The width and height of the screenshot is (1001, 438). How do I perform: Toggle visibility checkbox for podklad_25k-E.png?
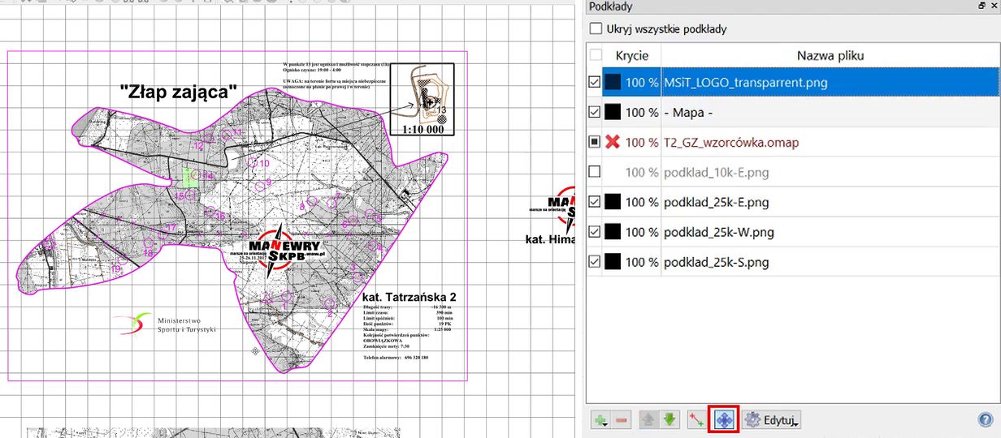(595, 202)
